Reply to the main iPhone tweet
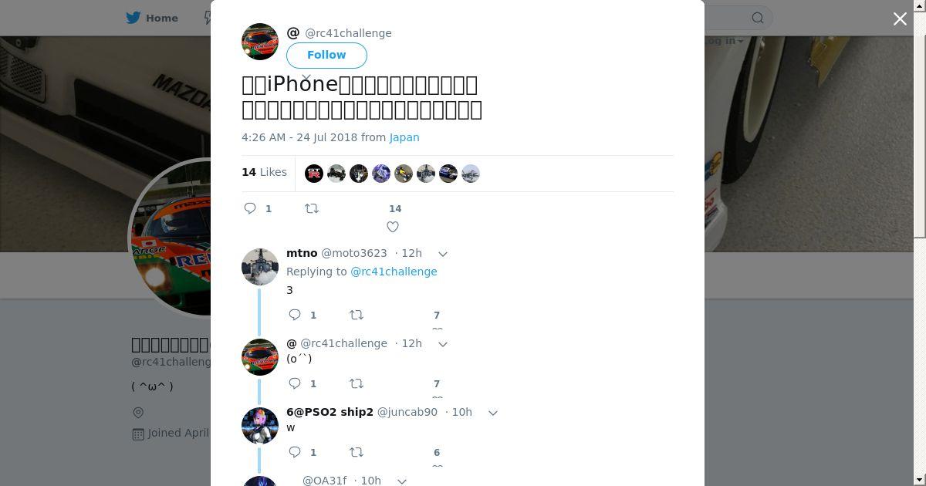Screen dimensions: 926x486 pos(250,208)
